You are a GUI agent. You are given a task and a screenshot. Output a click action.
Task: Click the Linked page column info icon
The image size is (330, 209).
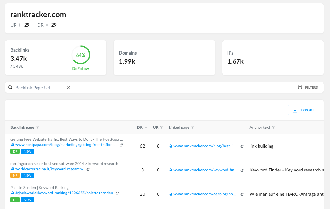click(192, 127)
